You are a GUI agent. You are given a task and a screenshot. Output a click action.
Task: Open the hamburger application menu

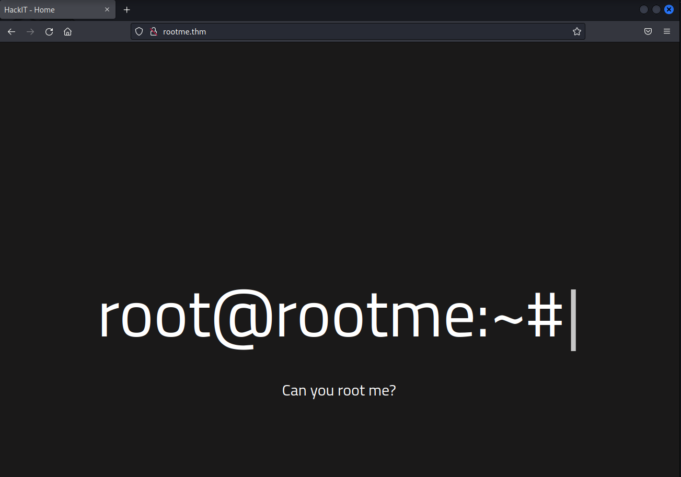click(666, 32)
